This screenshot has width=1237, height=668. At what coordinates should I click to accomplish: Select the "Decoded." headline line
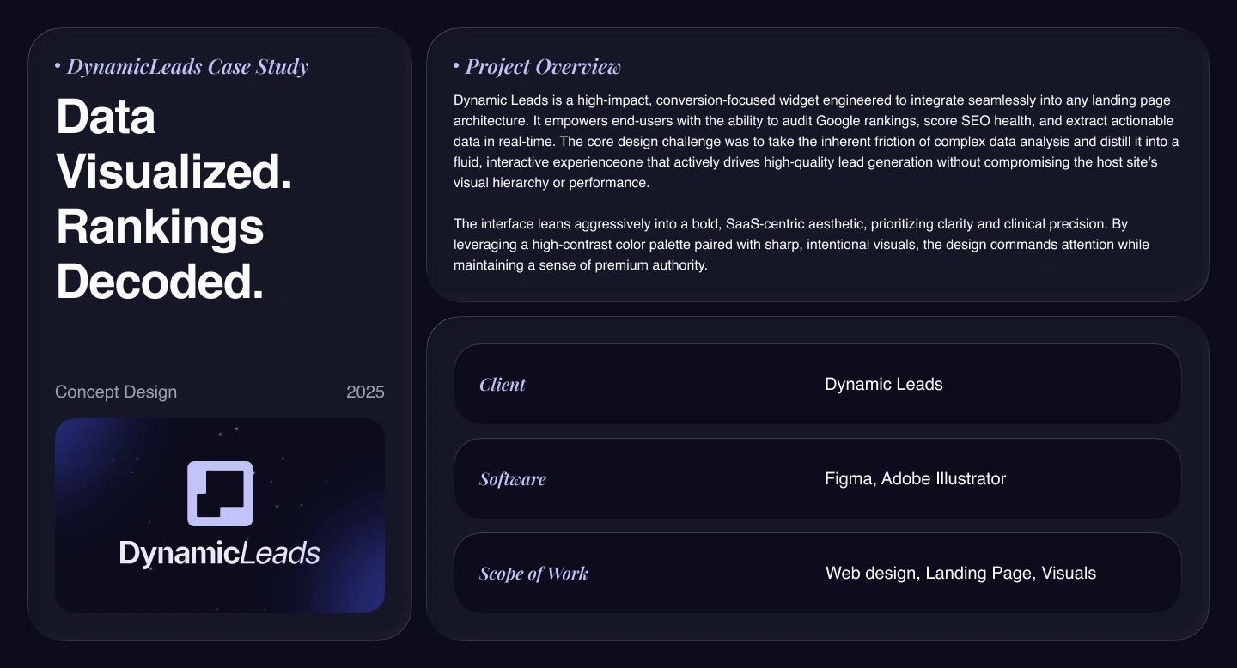point(160,282)
